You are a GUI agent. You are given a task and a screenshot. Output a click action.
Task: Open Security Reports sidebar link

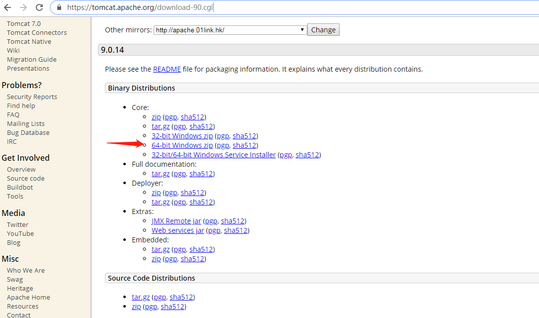pos(32,97)
